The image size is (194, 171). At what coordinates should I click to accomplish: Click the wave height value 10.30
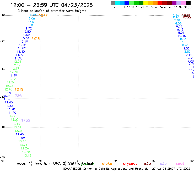(x=25, y=38)
